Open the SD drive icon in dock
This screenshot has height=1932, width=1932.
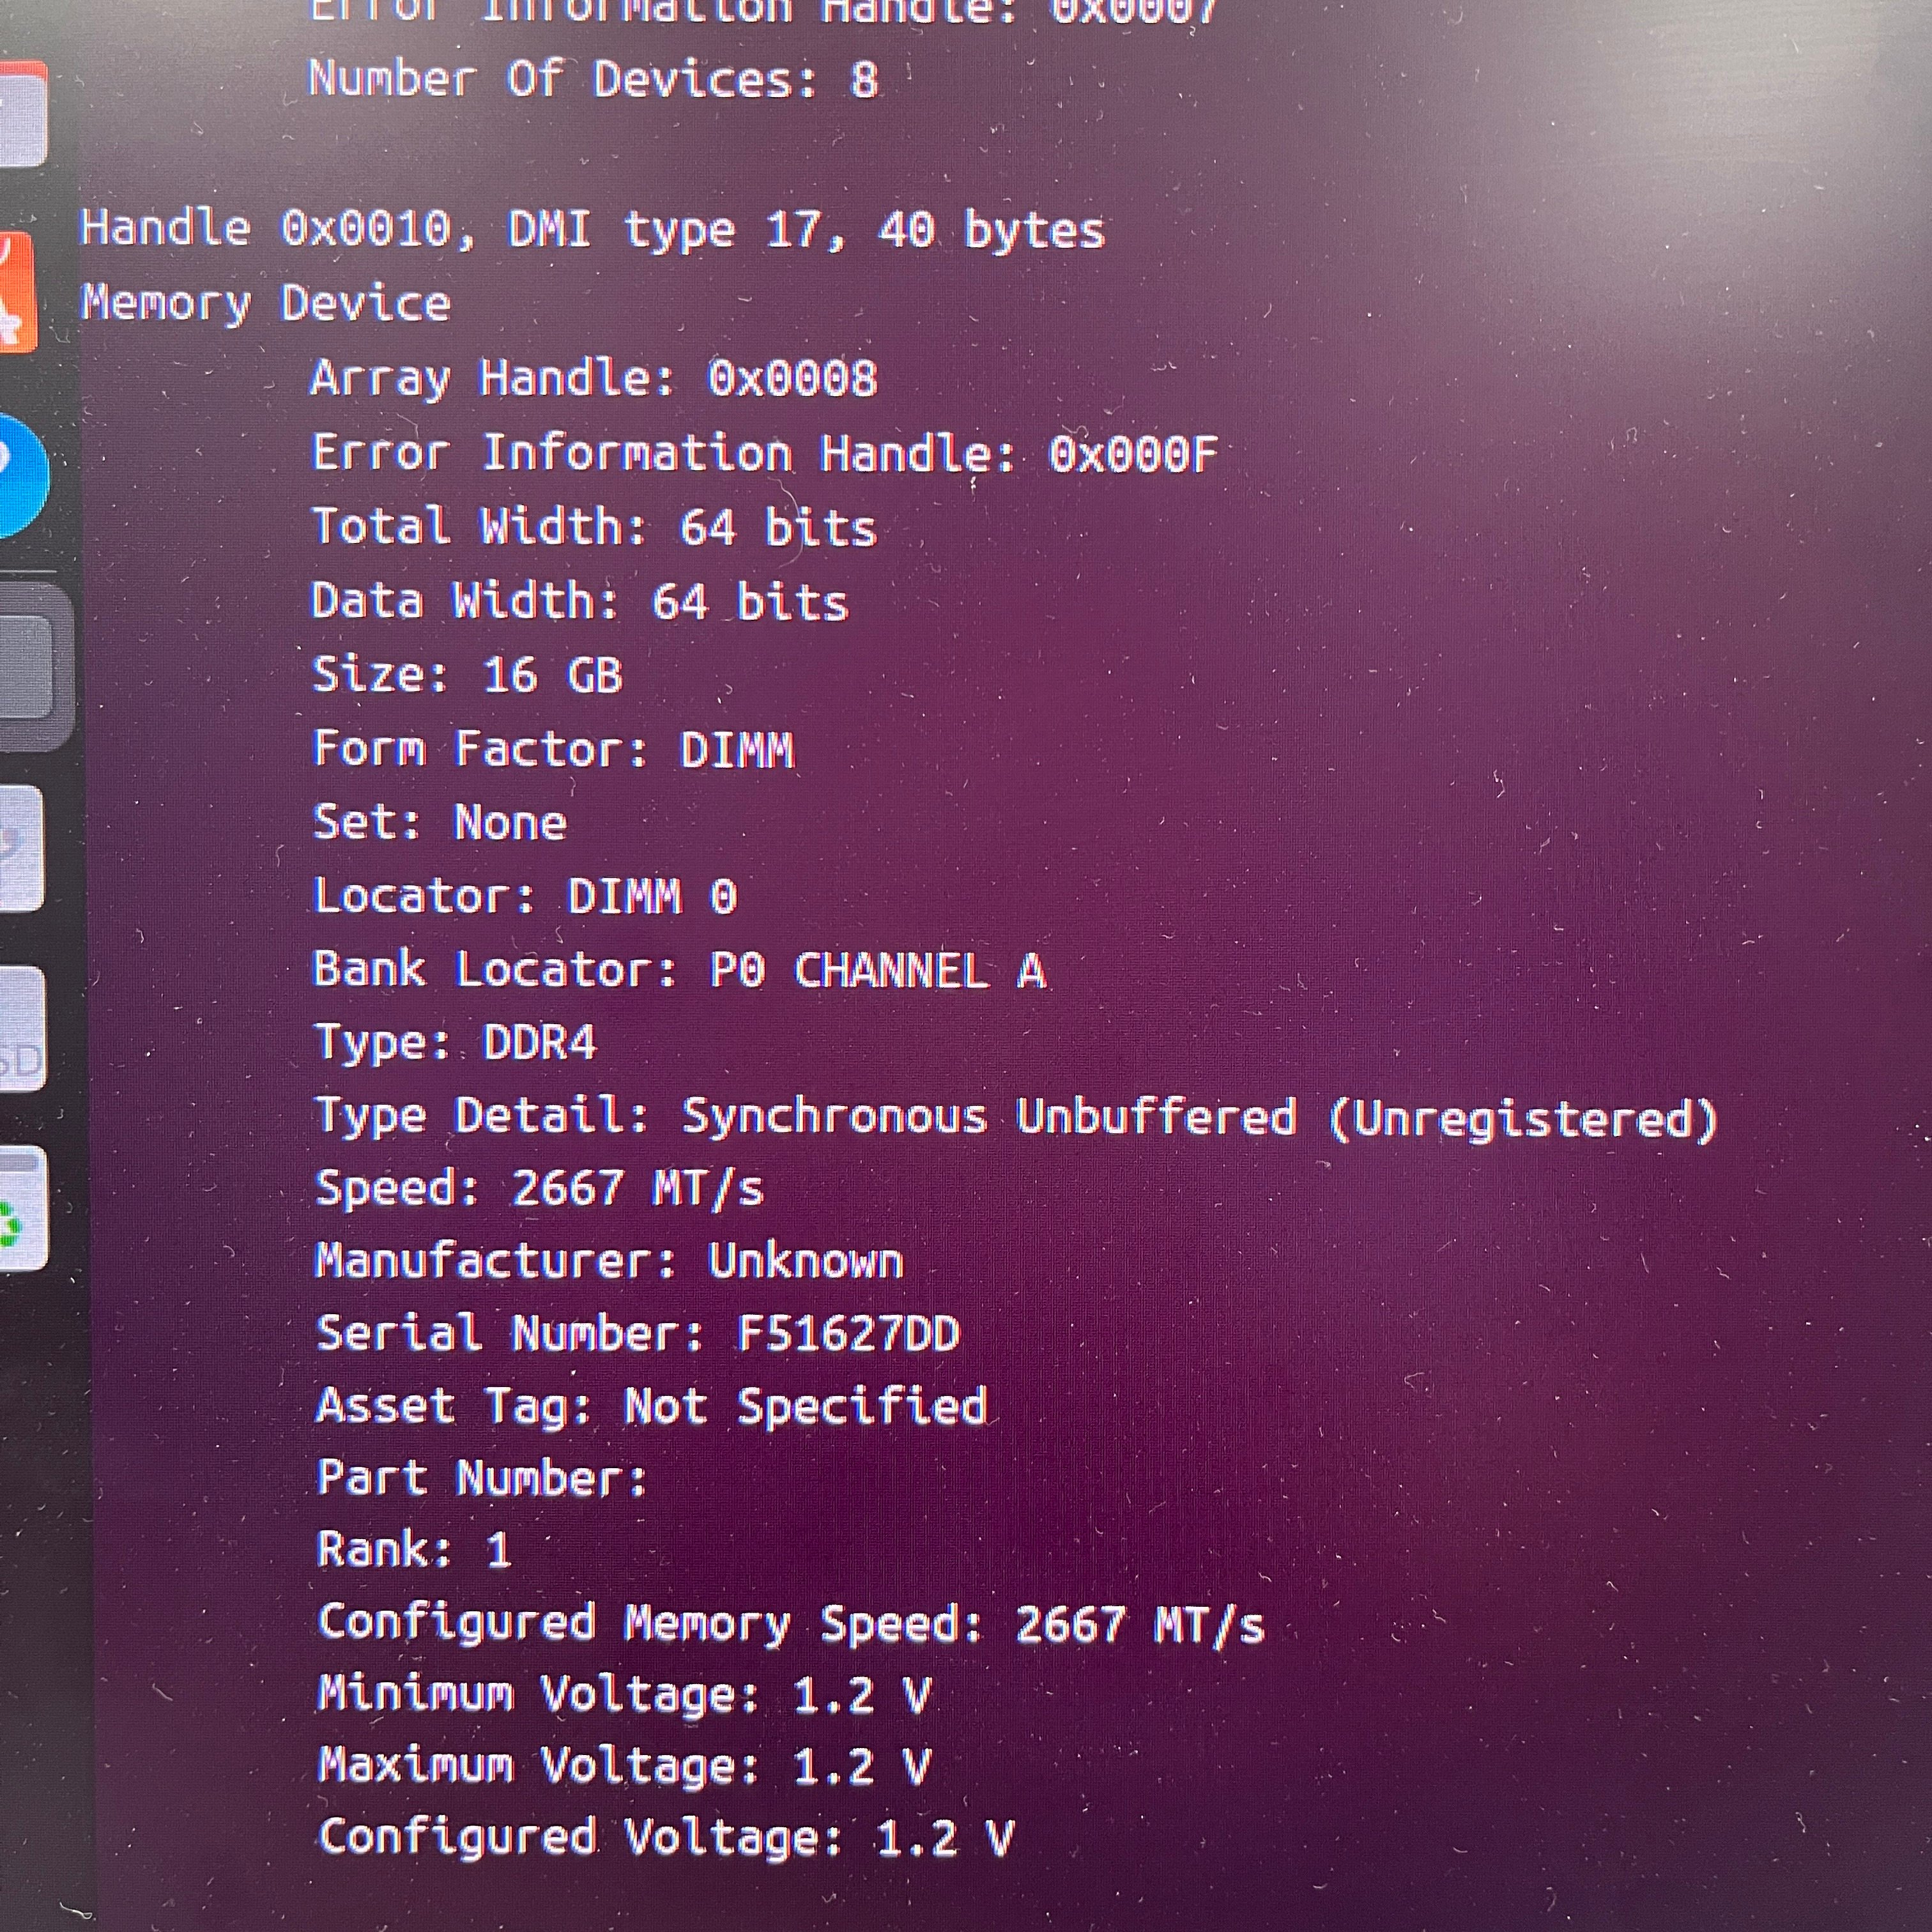(x=23, y=1029)
